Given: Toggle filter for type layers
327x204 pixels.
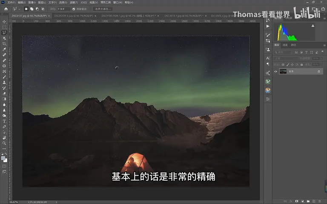Looking at the screenshot, I should (307, 52).
